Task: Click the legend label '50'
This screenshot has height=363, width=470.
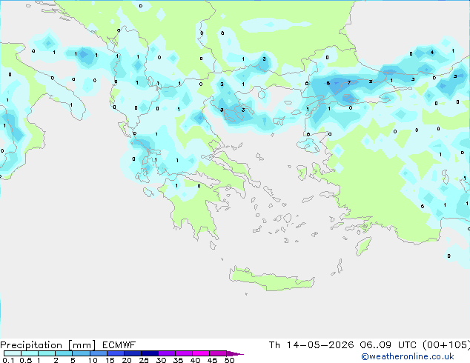Action: pos(229,360)
